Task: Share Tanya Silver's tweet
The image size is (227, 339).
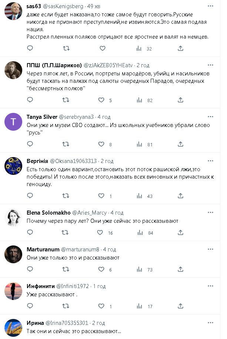Action: tap(180, 144)
